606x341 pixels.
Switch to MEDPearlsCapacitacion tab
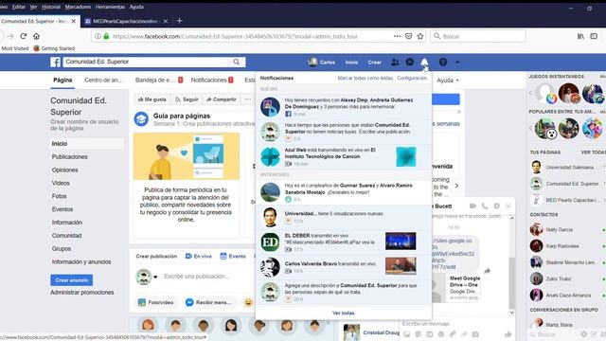click(x=125, y=21)
